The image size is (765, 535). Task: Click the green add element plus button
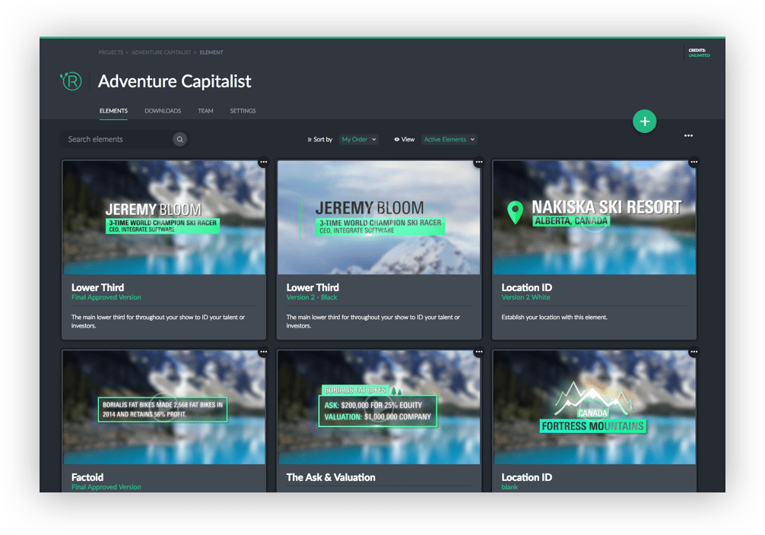644,122
